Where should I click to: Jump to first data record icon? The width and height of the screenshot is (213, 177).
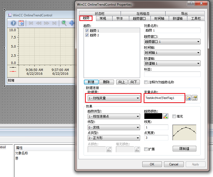[x=31, y=23]
